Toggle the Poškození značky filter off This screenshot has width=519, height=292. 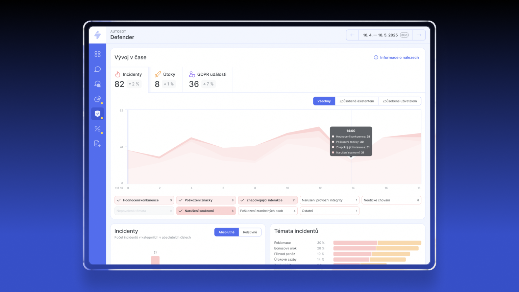click(206, 200)
